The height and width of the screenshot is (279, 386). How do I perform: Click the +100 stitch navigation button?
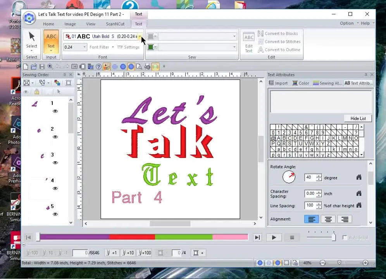(x=144, y=253)
